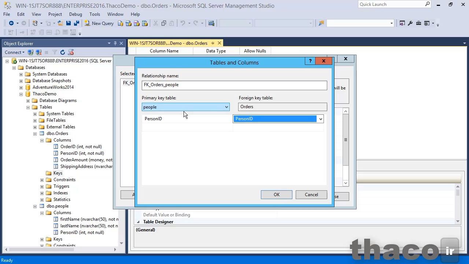
Task: Click the Open File folder icon
Action: tap(60, 23)
